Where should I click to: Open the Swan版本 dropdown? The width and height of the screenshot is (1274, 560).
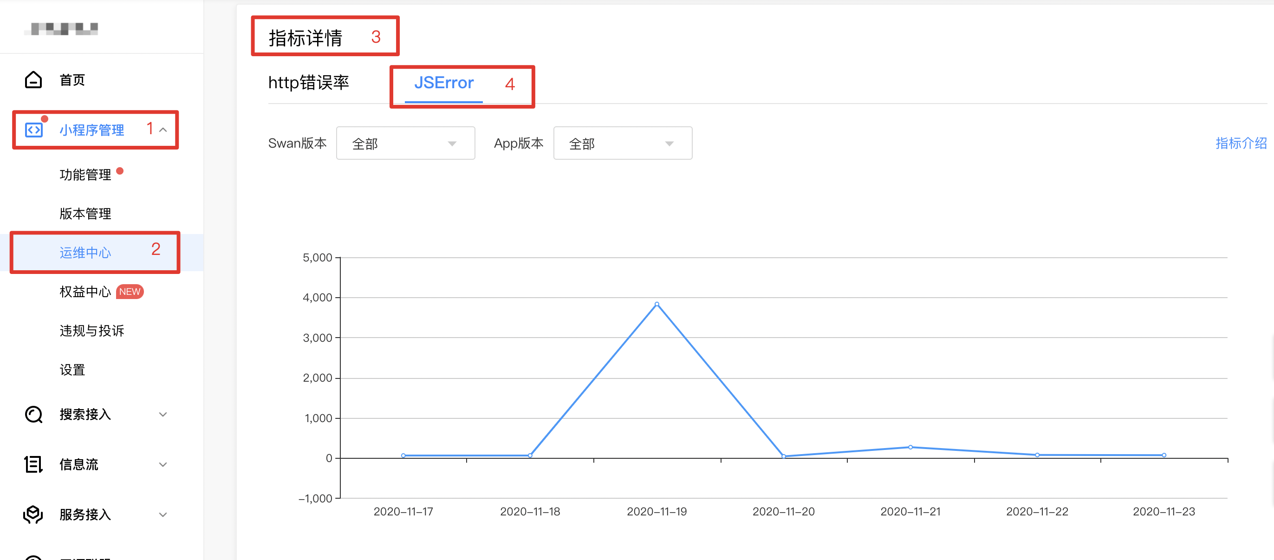[405, 143]
